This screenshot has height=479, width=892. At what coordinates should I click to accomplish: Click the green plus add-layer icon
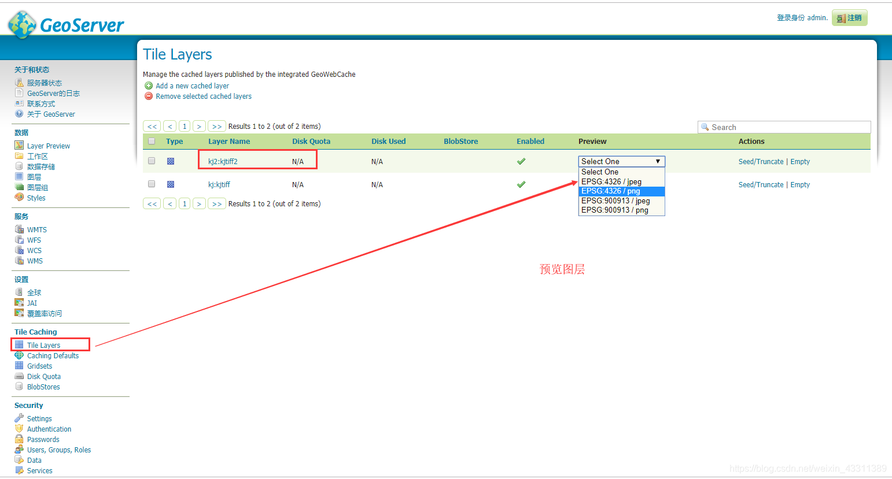(x=149, y=86)
